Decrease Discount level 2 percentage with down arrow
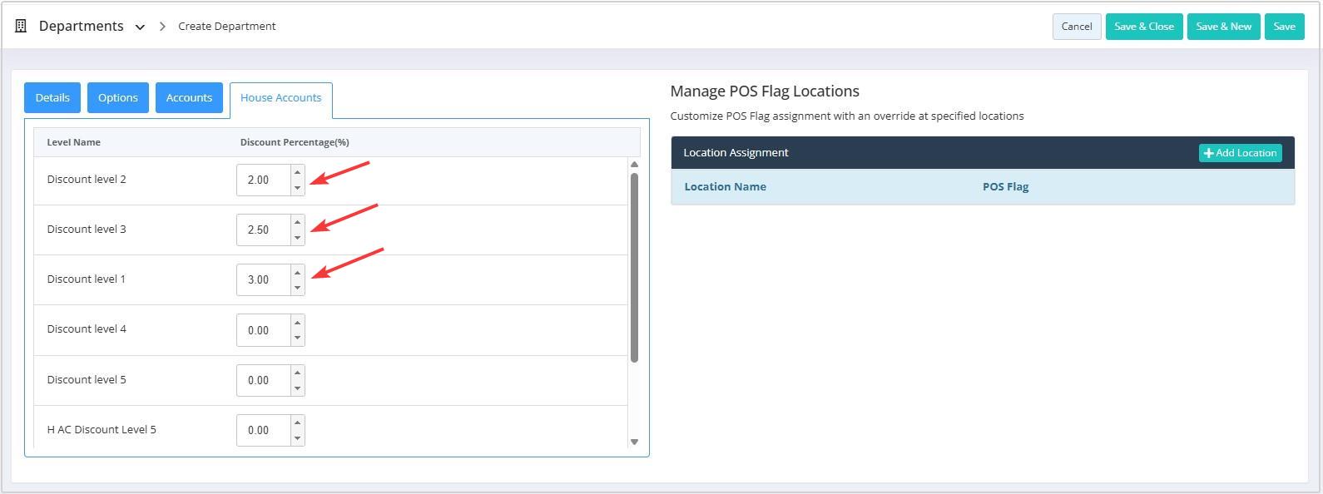 297,188
